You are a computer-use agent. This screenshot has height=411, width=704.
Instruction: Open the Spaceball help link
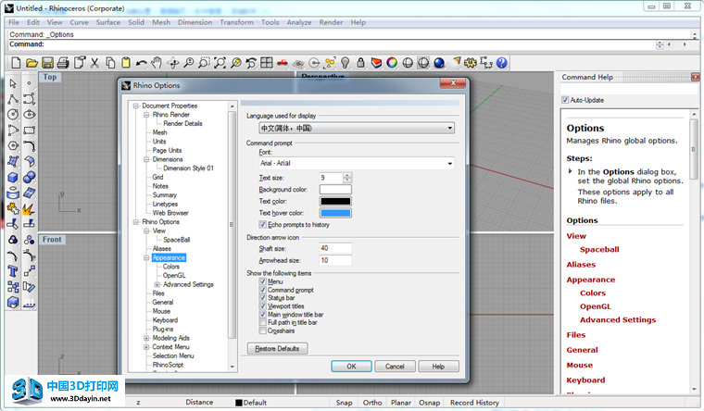pos(599,250)
